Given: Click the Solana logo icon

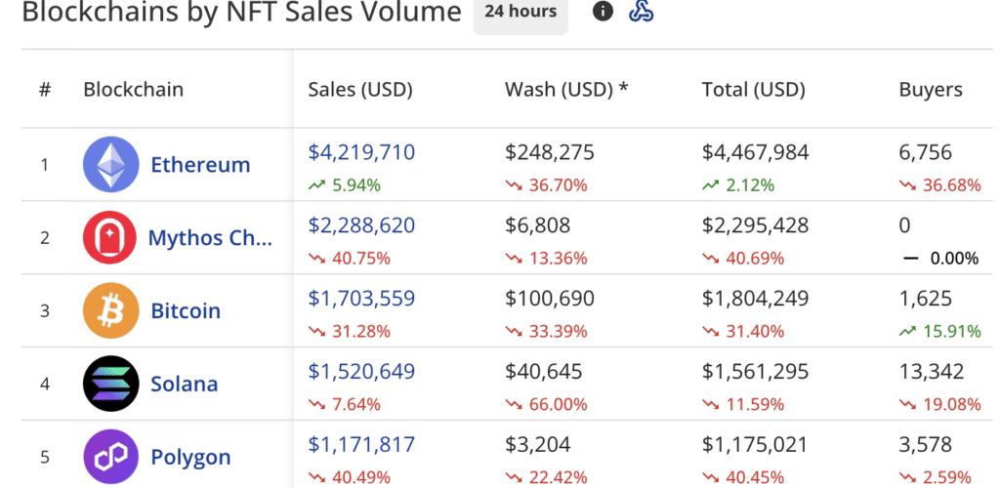Looking at the screenshot, I should [x=110, y=384].
